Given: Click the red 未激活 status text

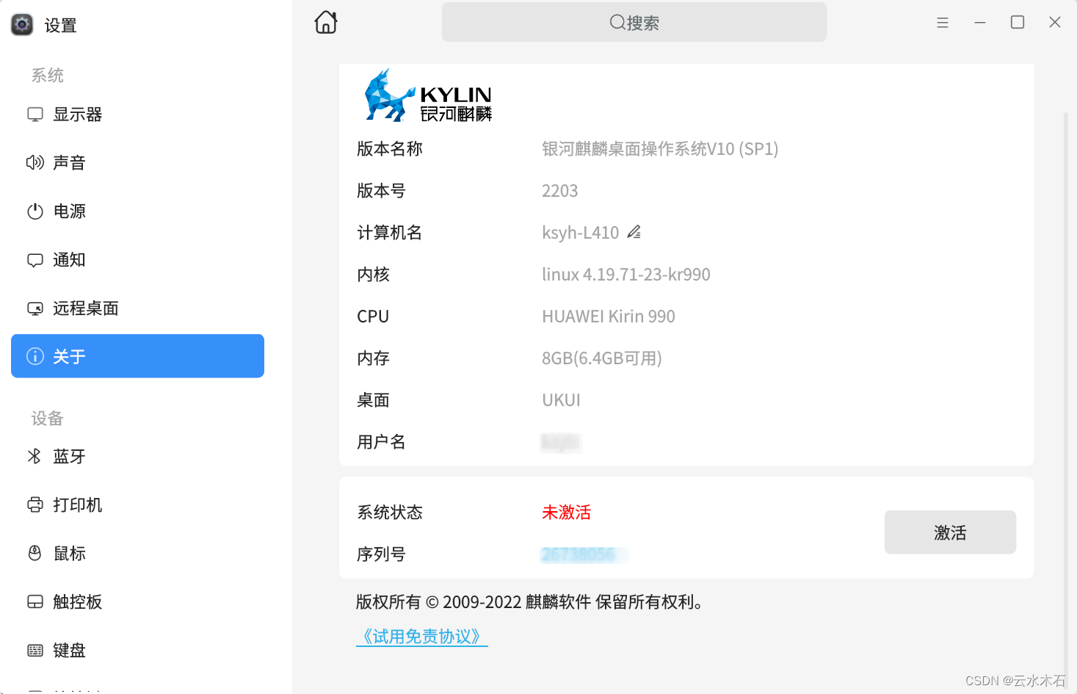Looking at the screenshot, I should [566, 512].
